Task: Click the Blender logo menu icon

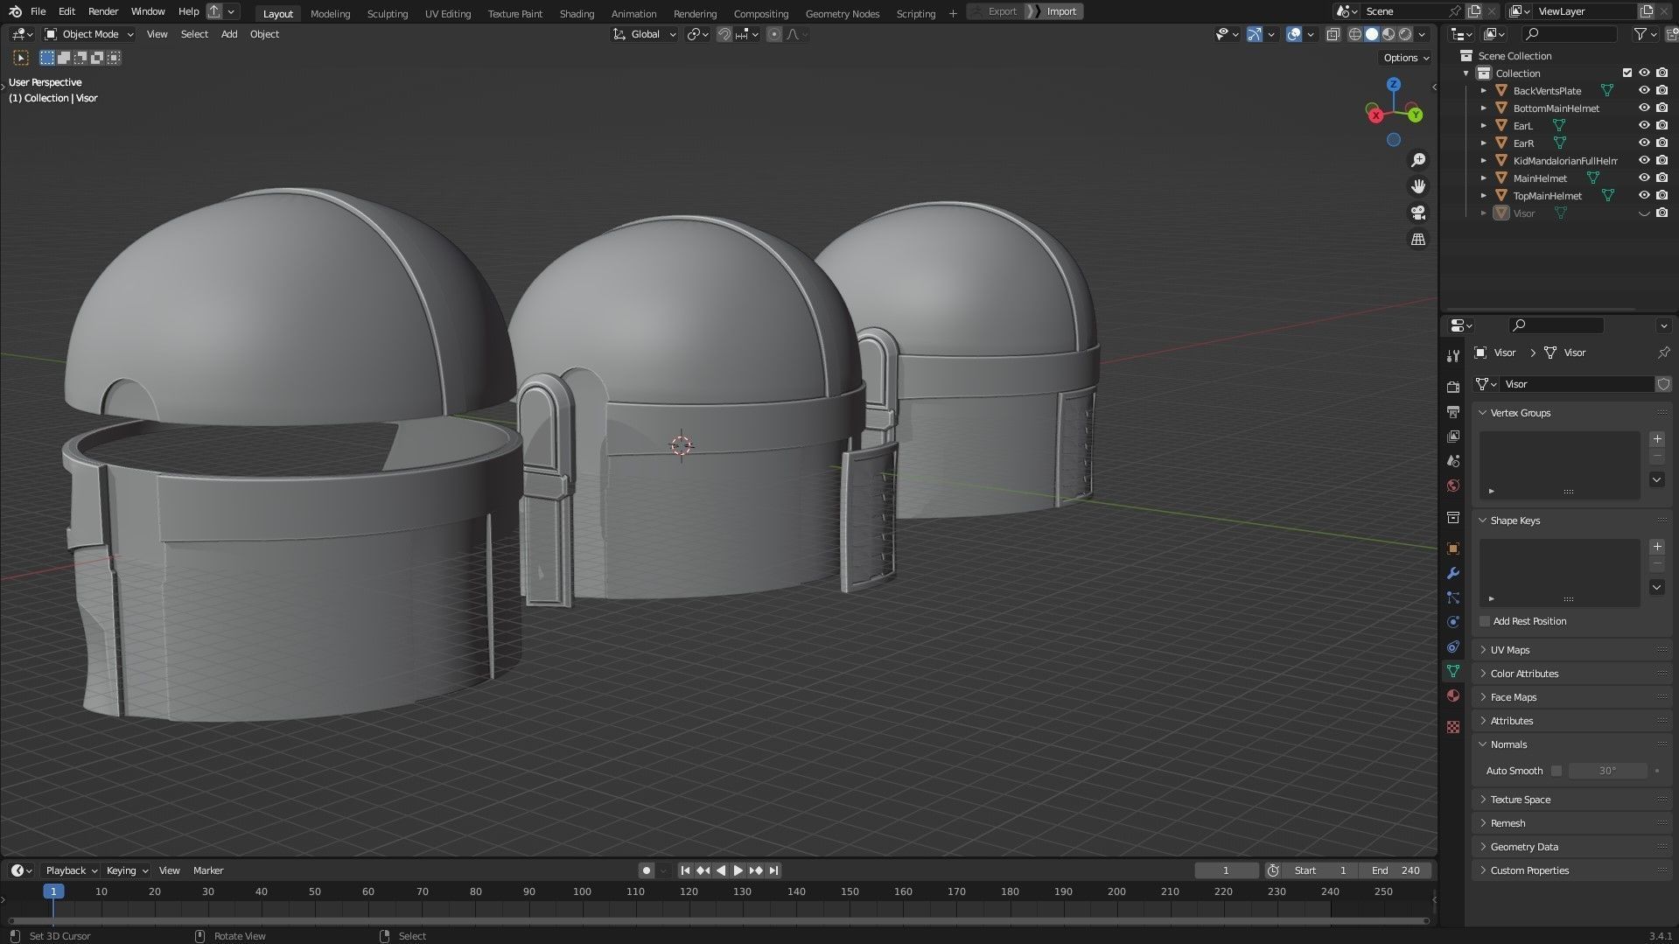Action: point(15,11)
